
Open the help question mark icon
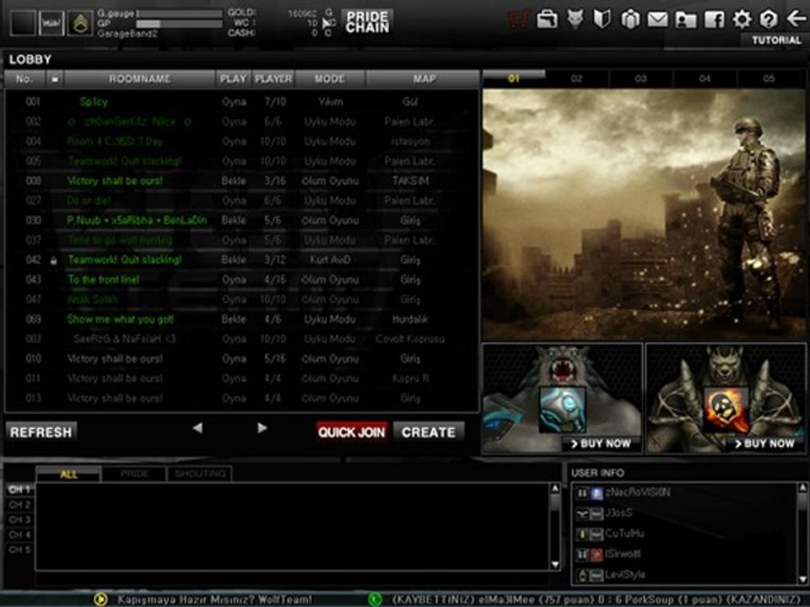pyautogui.click(x=769, y=19)
